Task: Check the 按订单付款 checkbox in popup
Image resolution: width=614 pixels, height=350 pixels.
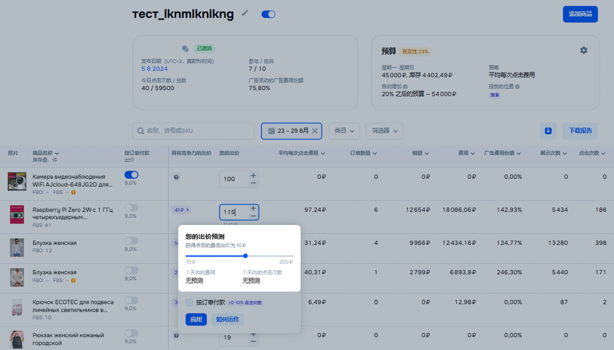Action: point(189,303)
